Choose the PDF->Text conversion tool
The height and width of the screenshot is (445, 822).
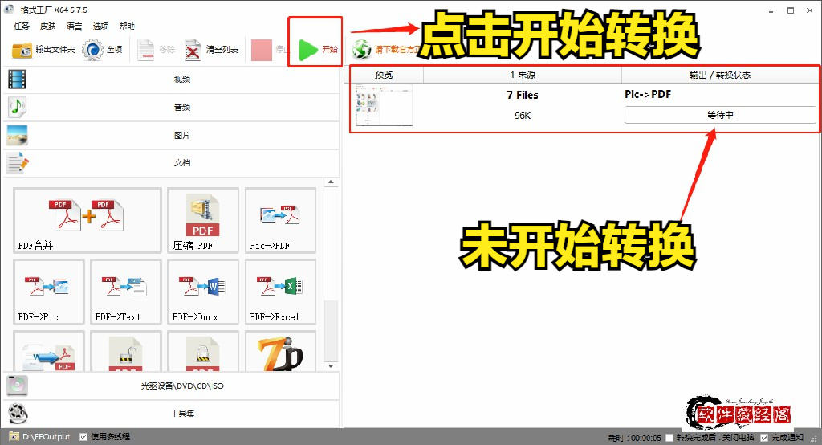point(126,292)
